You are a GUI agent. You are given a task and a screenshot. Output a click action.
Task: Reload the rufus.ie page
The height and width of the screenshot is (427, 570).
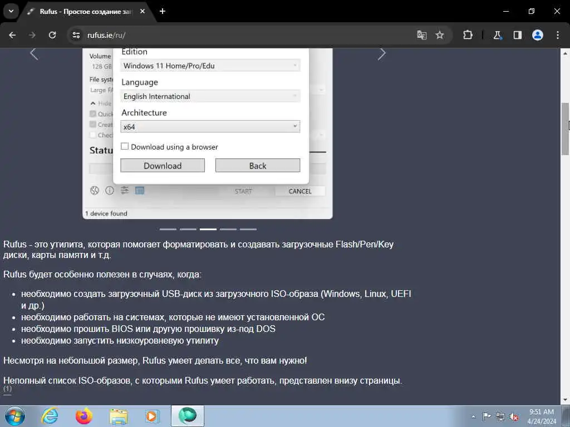[52, 35]
